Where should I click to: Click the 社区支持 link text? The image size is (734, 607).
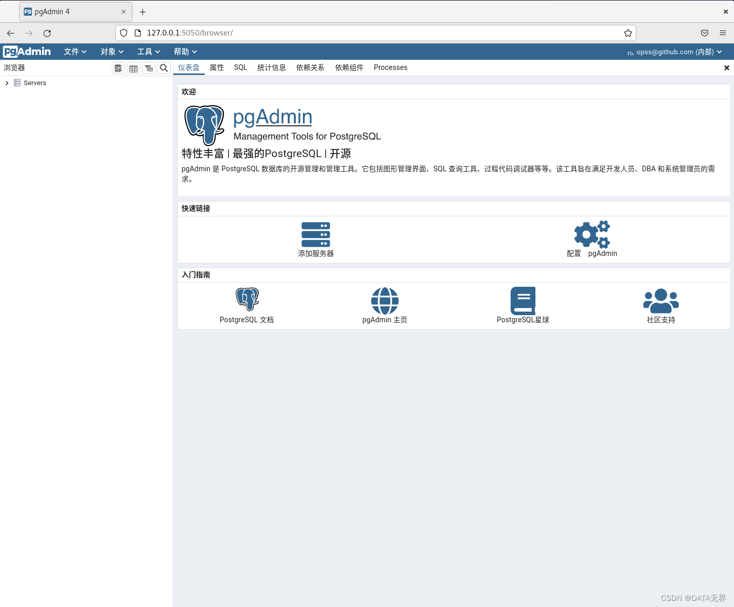tap(661, 320)
